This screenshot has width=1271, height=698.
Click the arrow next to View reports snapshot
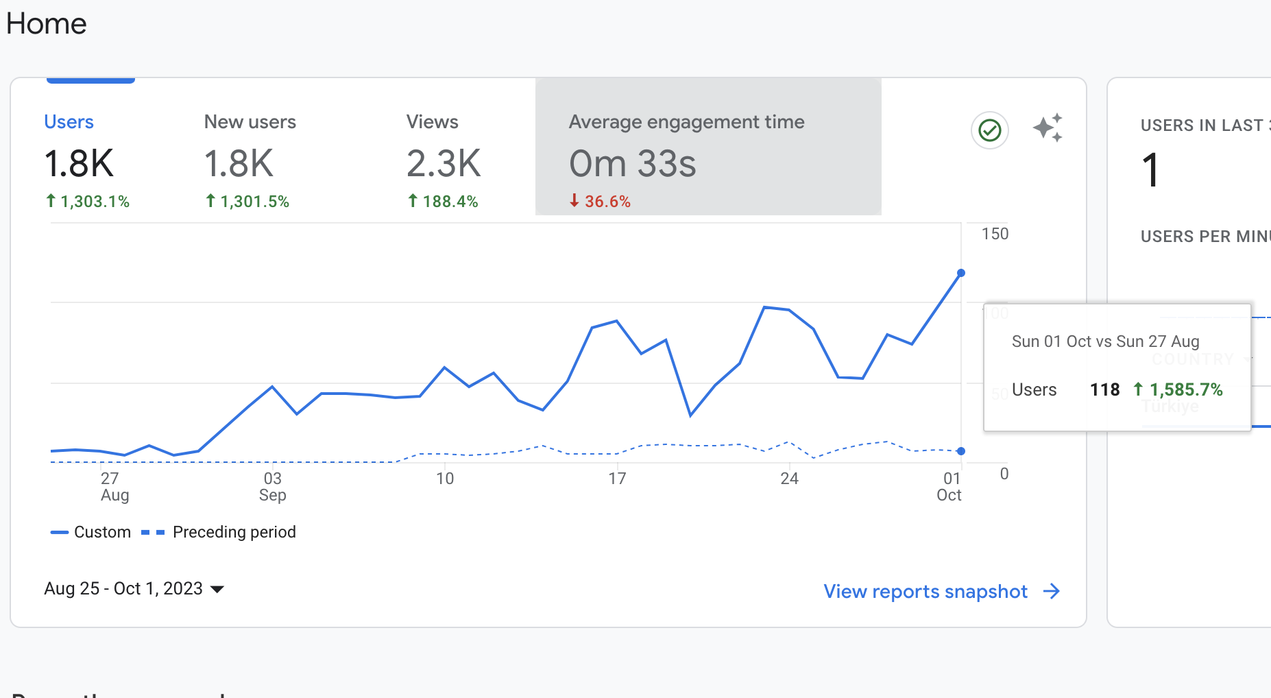1052,591
